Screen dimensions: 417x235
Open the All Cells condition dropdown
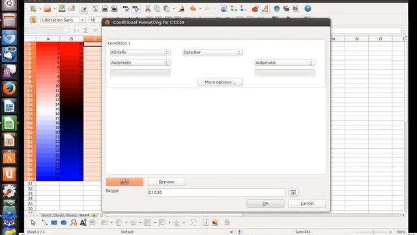click(x=140, y=52)
